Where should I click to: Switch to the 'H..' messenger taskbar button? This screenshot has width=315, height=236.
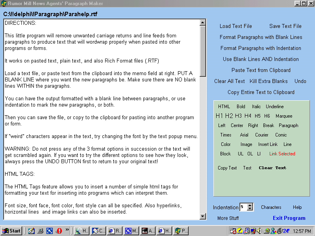point(82,231)
